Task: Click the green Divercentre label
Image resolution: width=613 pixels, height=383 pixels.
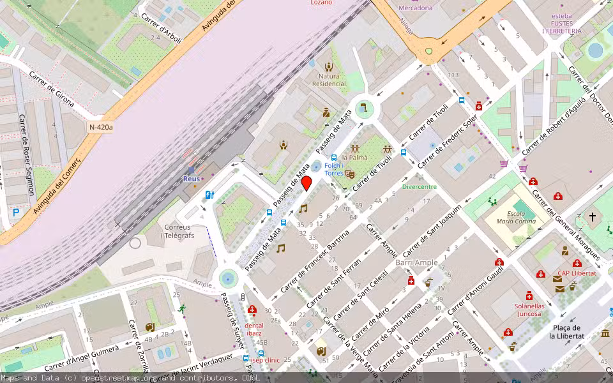Action: tap(420, 186)
